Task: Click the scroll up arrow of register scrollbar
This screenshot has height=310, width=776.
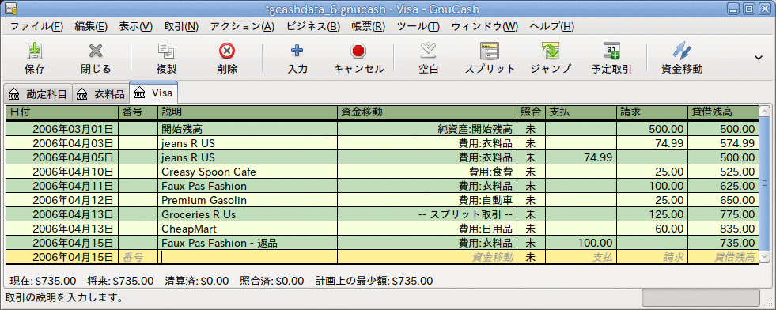Action: coord(765,112)
